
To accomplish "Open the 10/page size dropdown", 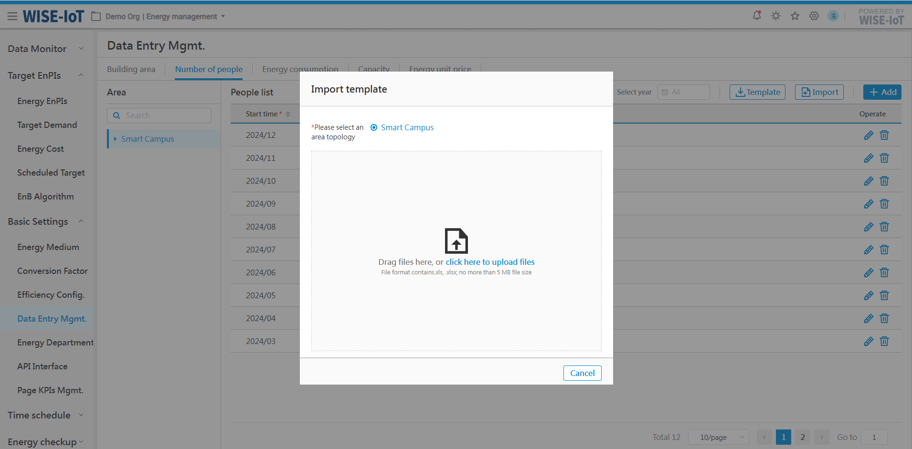I will tap(718, 437).
